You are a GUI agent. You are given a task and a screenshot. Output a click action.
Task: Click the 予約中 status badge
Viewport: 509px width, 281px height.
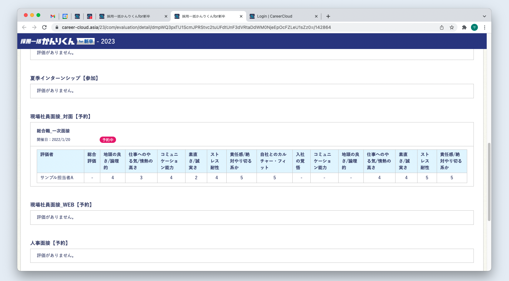pyautogui.click(x=108, y=140)
